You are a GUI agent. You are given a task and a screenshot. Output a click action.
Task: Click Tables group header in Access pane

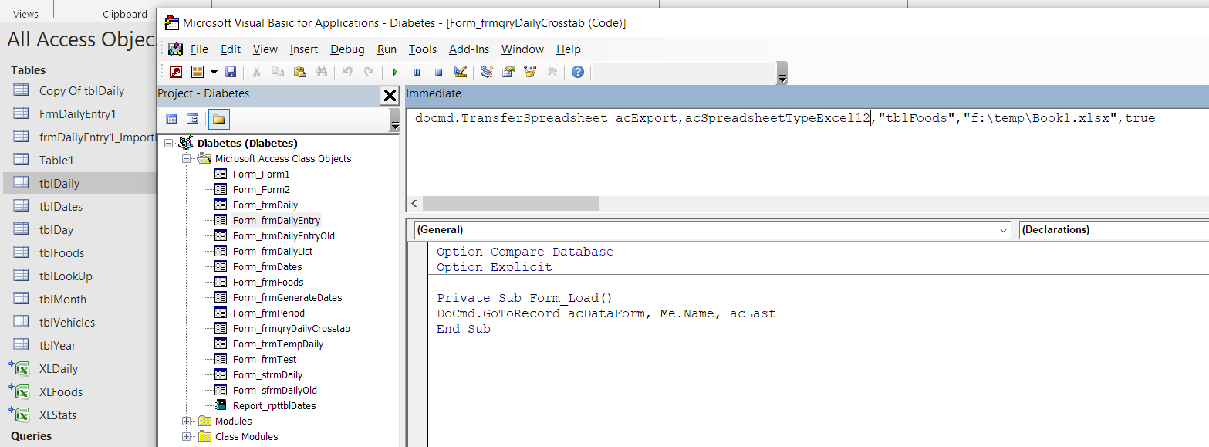click(29, 69)
